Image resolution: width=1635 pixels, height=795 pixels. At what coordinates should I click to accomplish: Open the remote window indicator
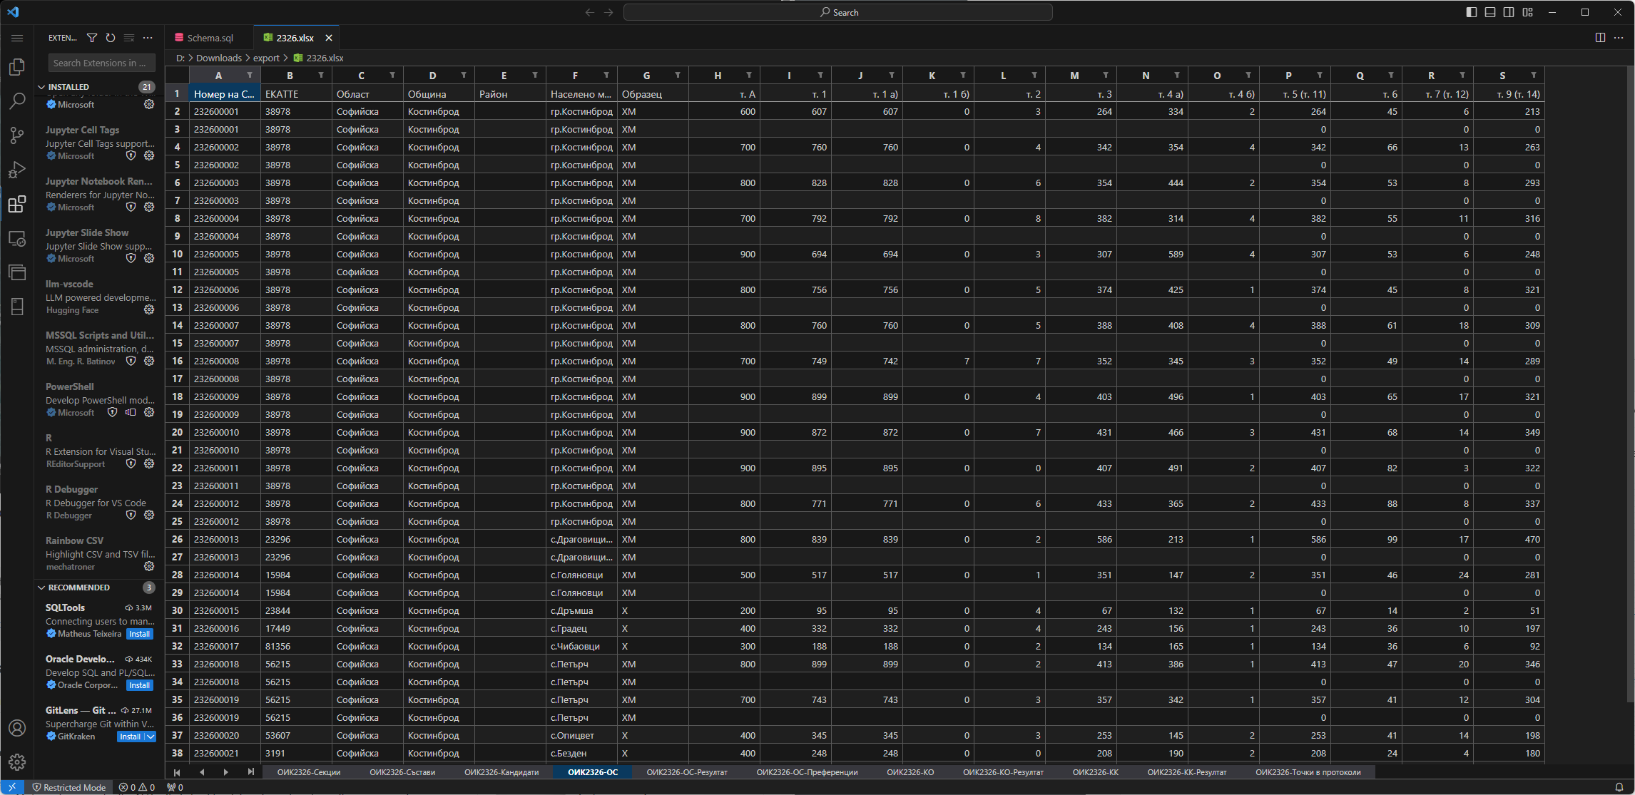pos(12,787)
